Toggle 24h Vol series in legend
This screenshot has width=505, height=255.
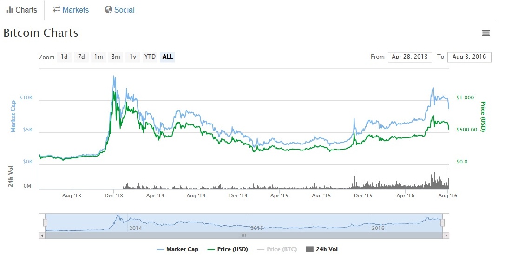322,249
